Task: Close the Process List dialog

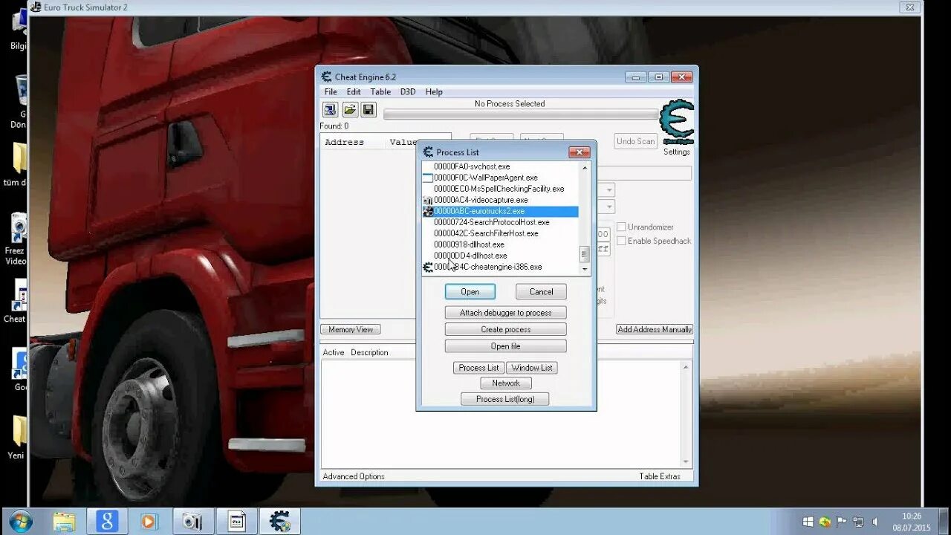Action: tap(579, 152)
